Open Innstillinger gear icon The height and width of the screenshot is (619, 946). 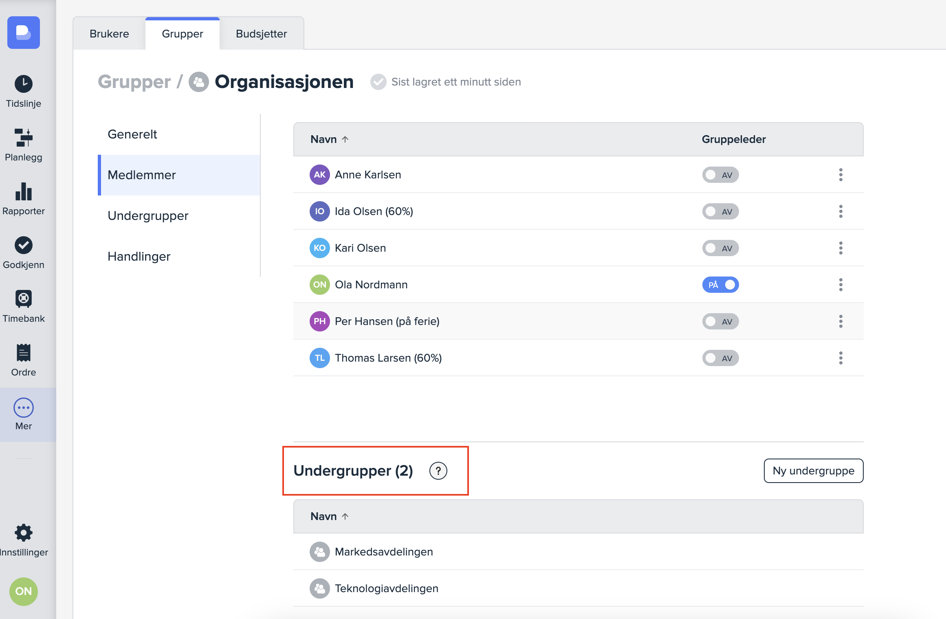point(24,533)
